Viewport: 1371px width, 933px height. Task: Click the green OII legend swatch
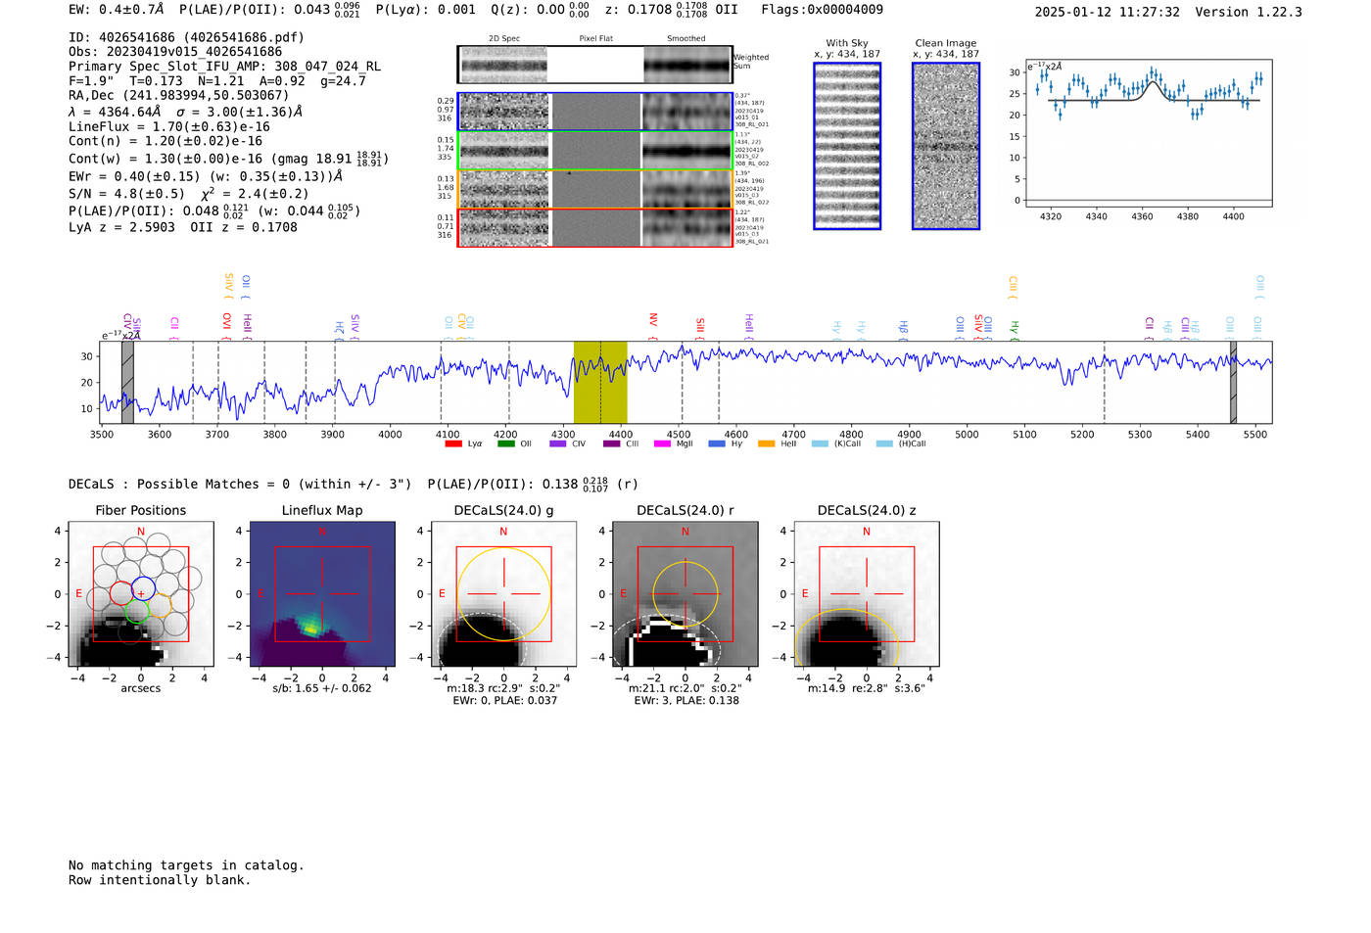click(505, 443)
